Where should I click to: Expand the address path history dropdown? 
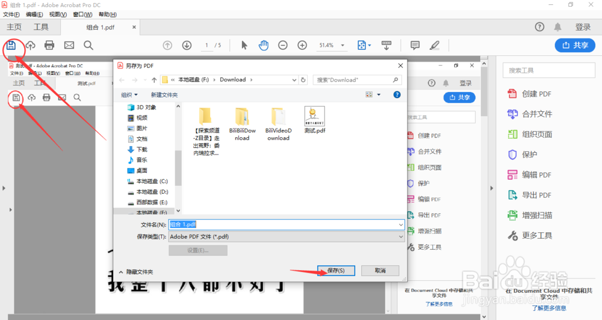tap(294, 80)
